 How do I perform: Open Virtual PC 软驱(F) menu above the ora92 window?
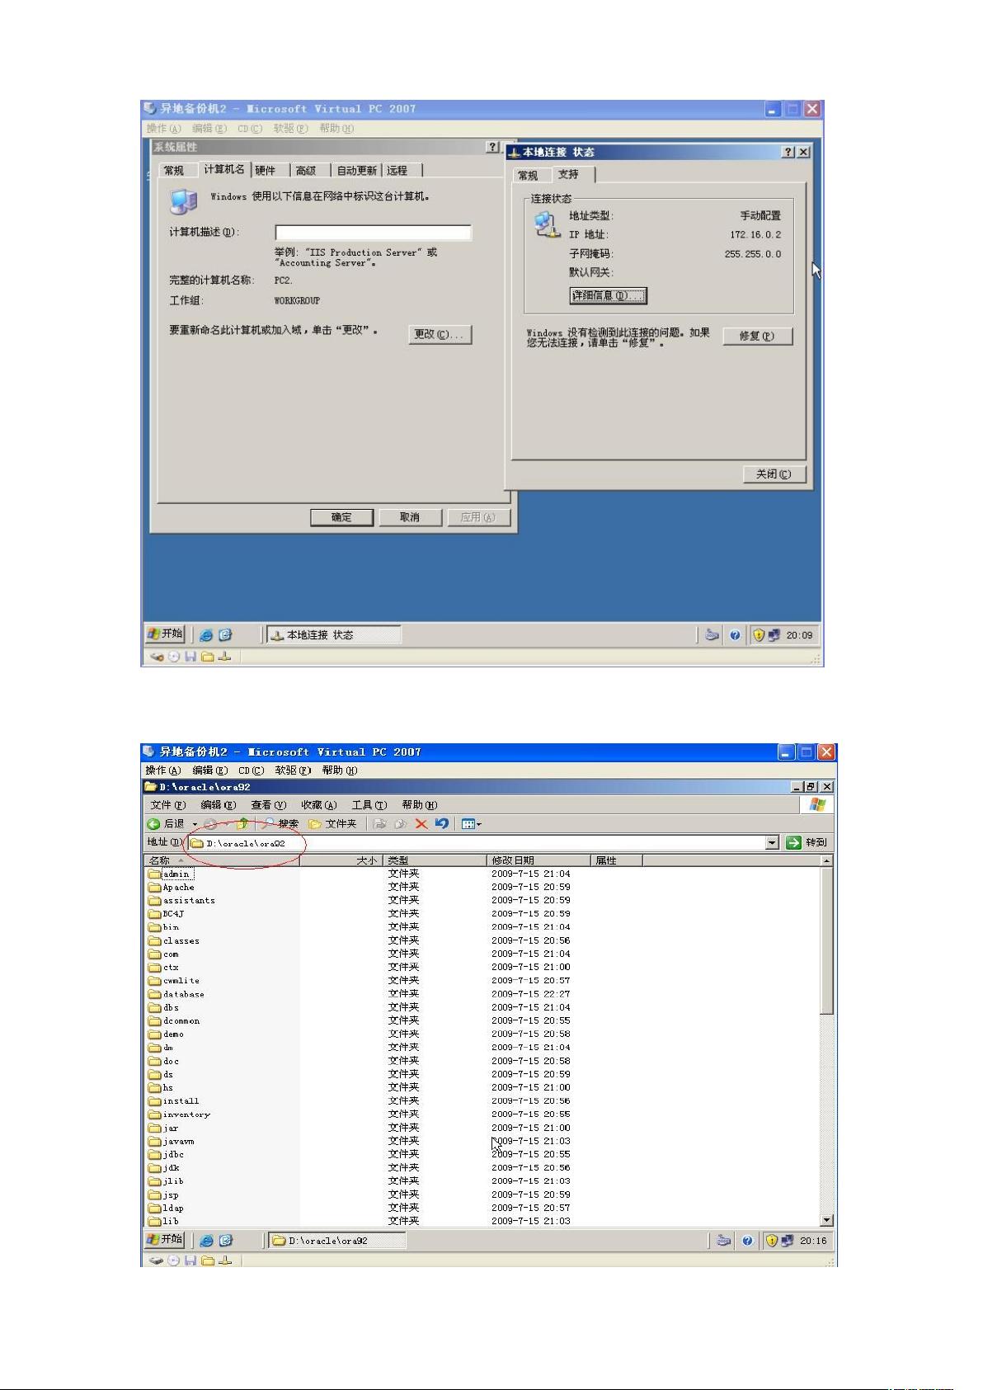click(x=293, y=770)
